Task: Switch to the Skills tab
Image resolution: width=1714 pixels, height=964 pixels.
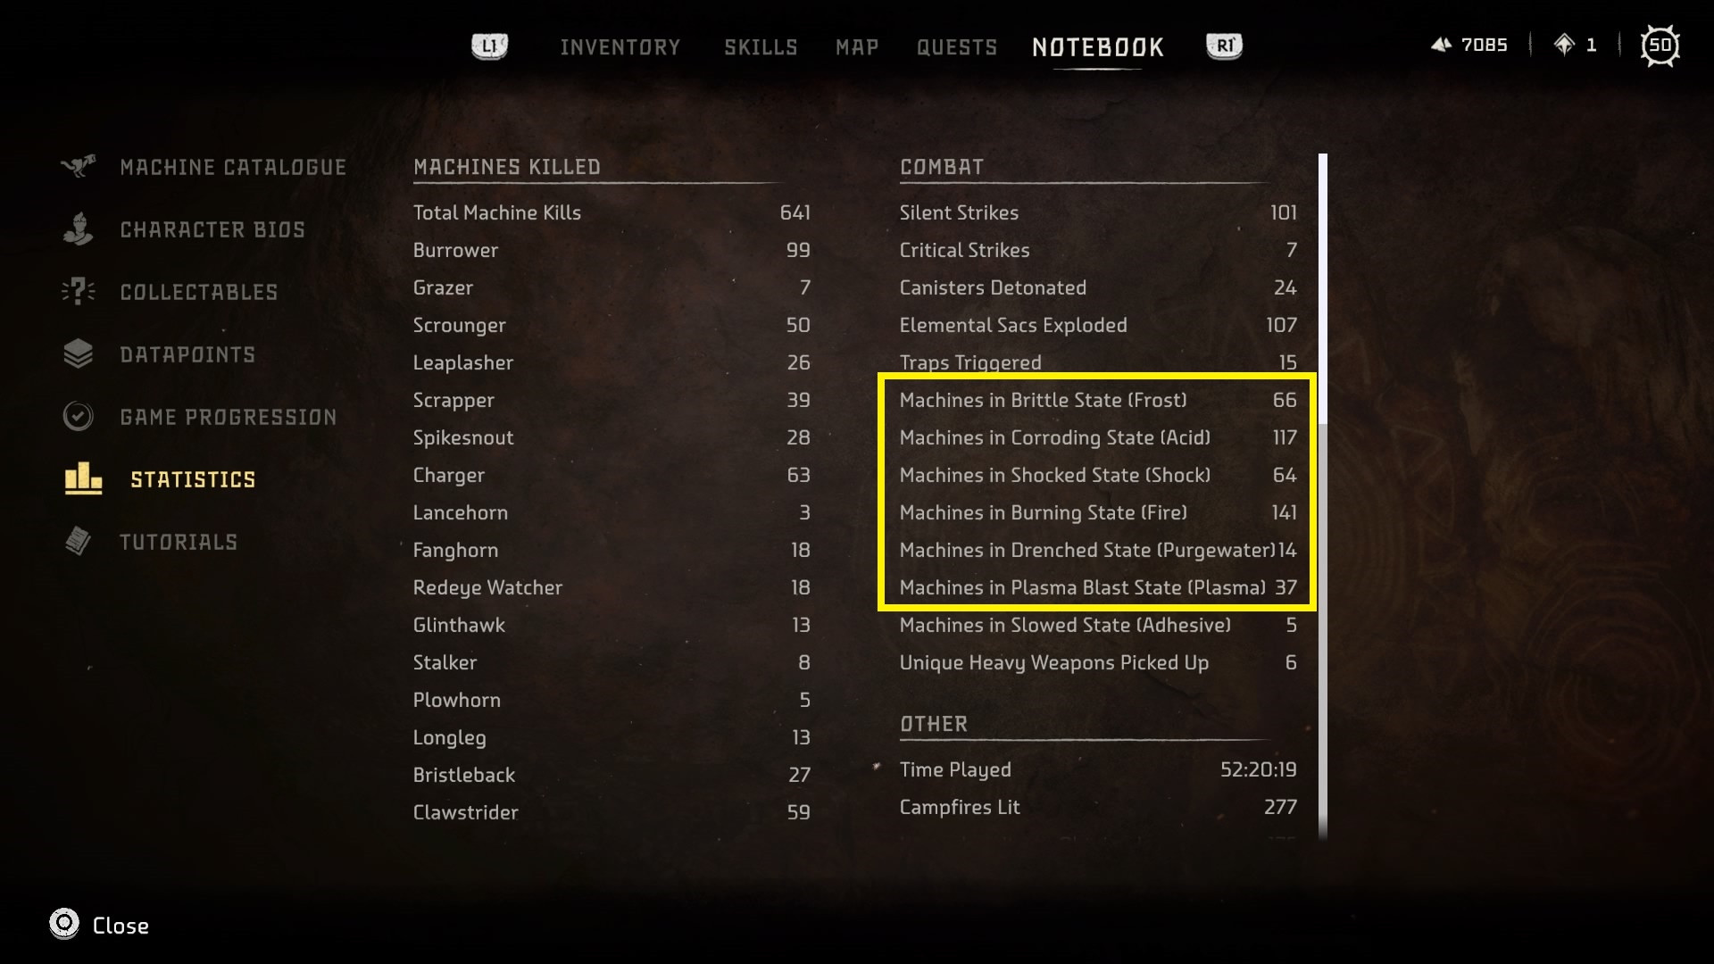Action: [760, 46]
